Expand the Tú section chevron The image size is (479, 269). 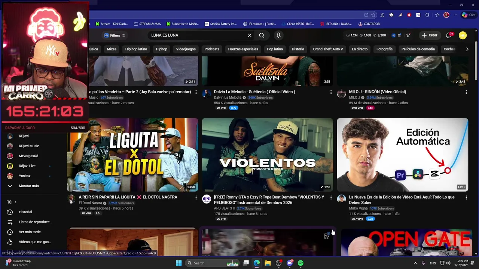pyautogui.click(x=15, y=202)
